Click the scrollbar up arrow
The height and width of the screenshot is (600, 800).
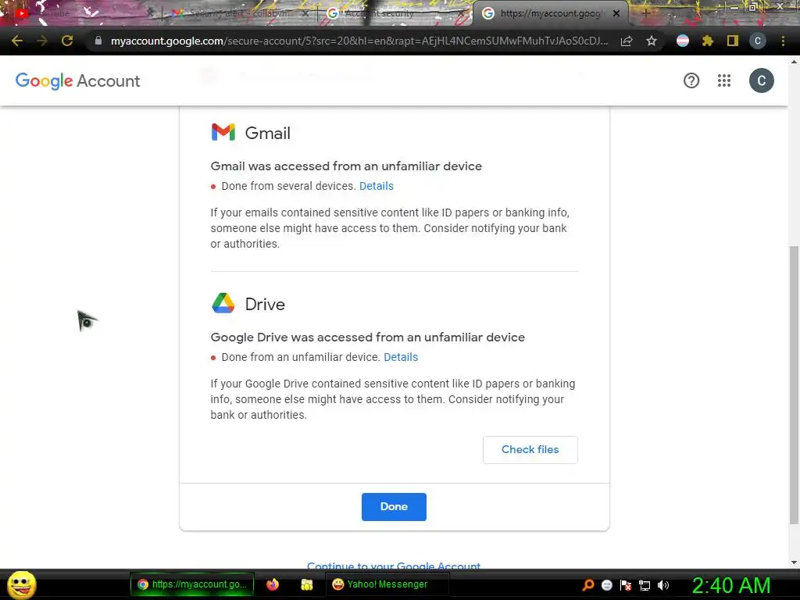(x=794, y=62)
